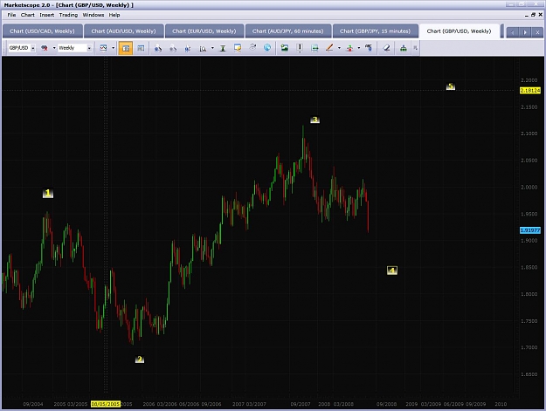Click the red-green arrow marker icon
The height and width of the screenshot is (411, 546).
coord(349,48)
